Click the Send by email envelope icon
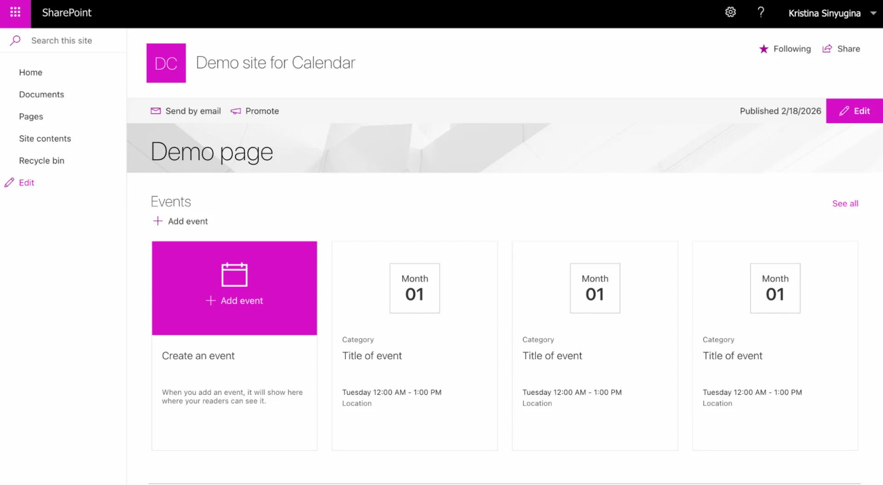 pos(156,111)
